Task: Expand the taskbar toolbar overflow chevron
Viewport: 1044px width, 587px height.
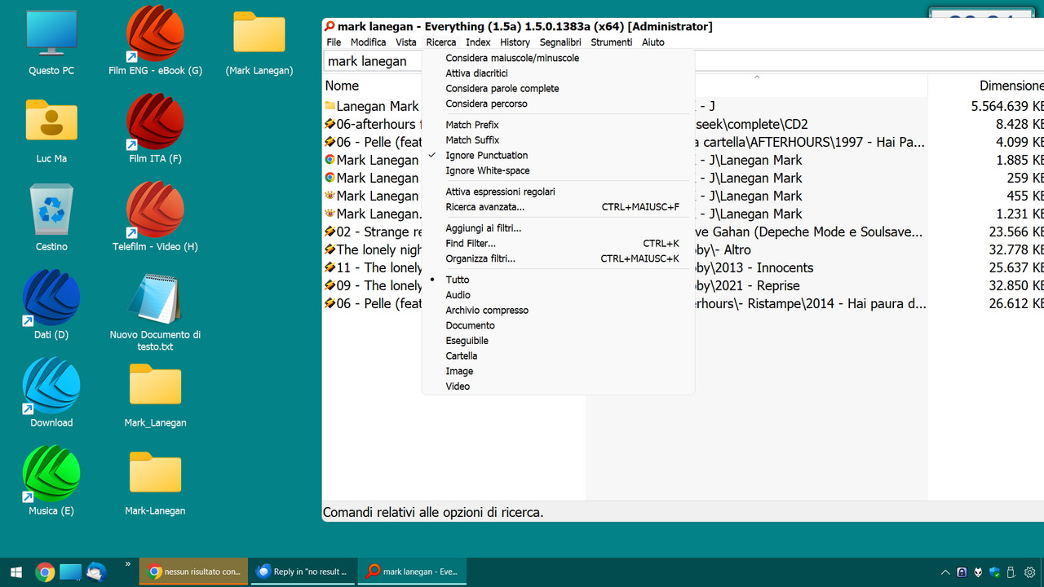Action: [127, 564]
